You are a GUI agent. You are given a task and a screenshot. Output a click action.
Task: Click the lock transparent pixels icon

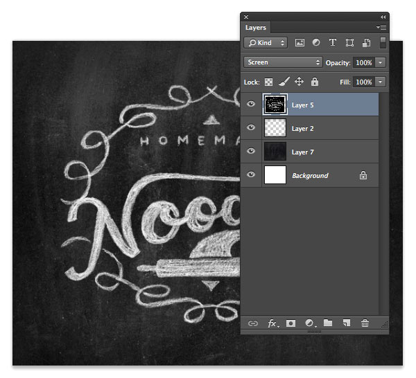(x=269, y=82)
